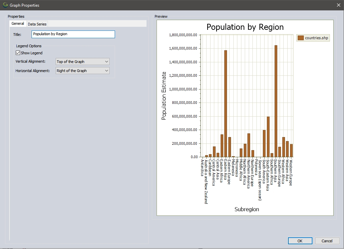Click the countries.shp legend color swatch
The height and width of the screenshot is (249, 344).
pyautogui.click(x=301, y=38)
